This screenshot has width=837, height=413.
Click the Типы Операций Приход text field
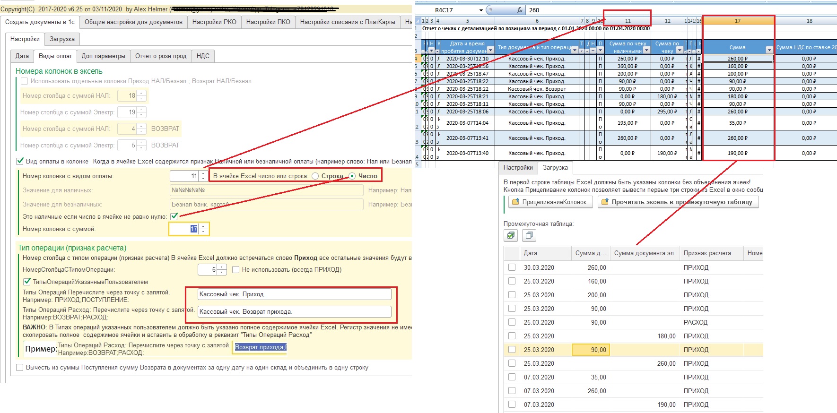tap(294, 294)
